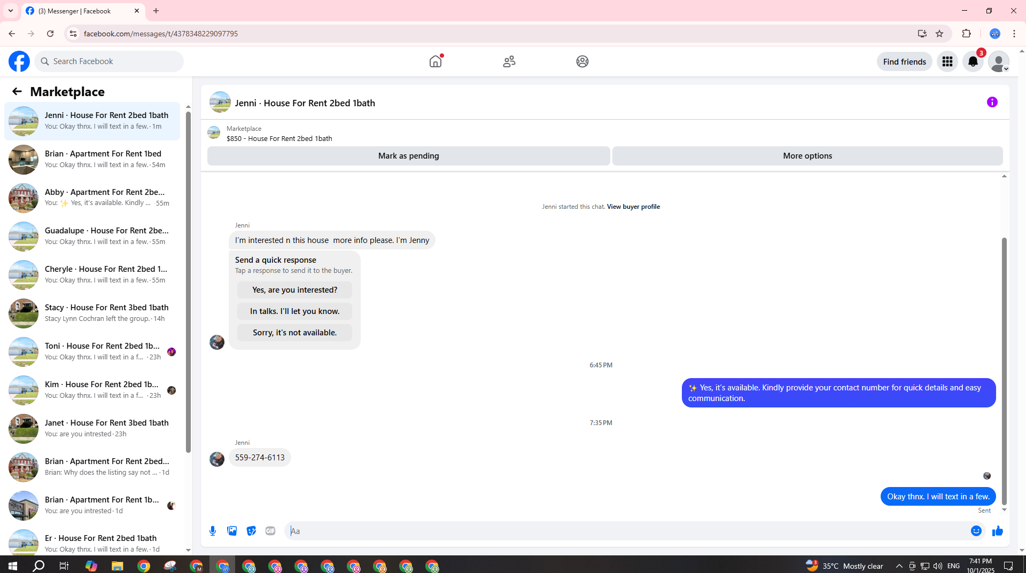Open the notifications bell

click(973, 61)
